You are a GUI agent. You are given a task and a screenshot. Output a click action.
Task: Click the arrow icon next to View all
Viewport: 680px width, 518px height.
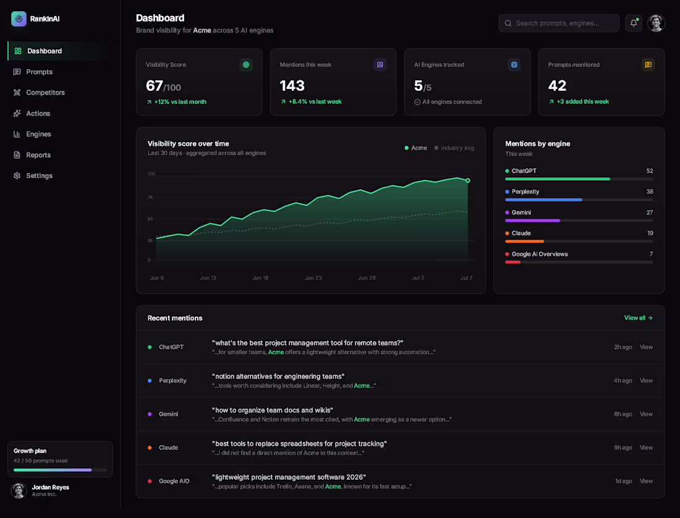[x=650, y=318]
